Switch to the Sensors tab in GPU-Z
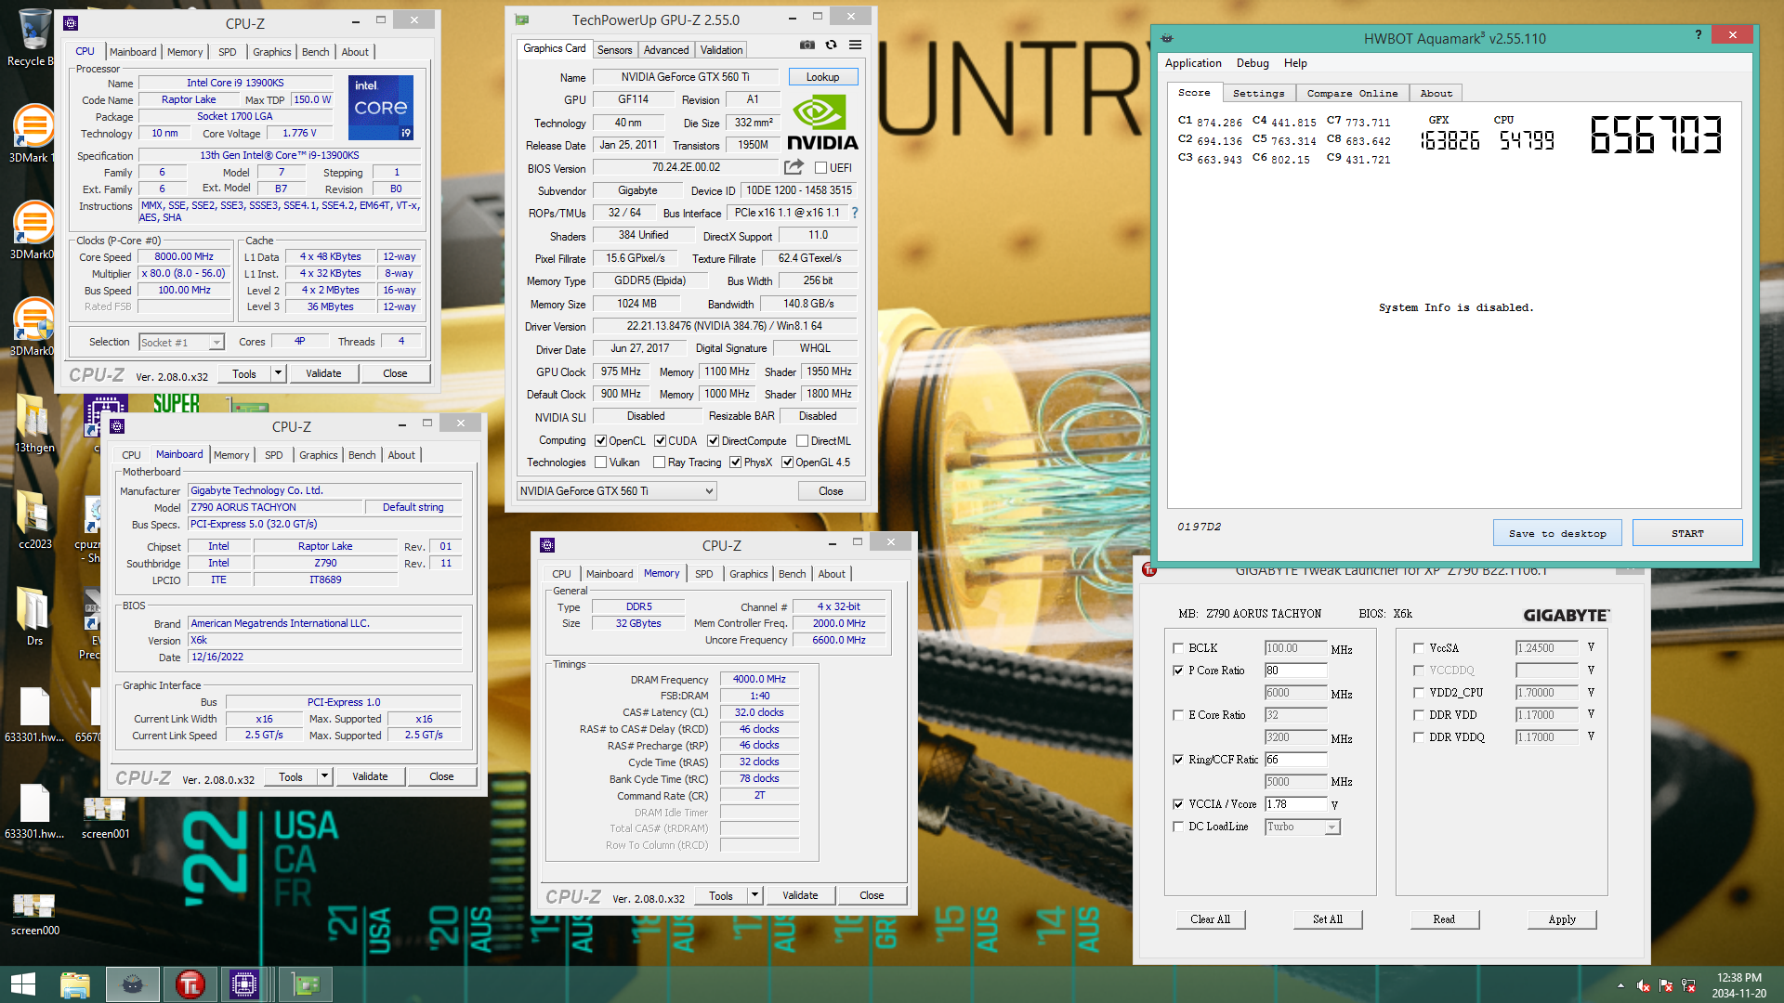Viewport: 1784px width, 1003px height. [614, 50]
